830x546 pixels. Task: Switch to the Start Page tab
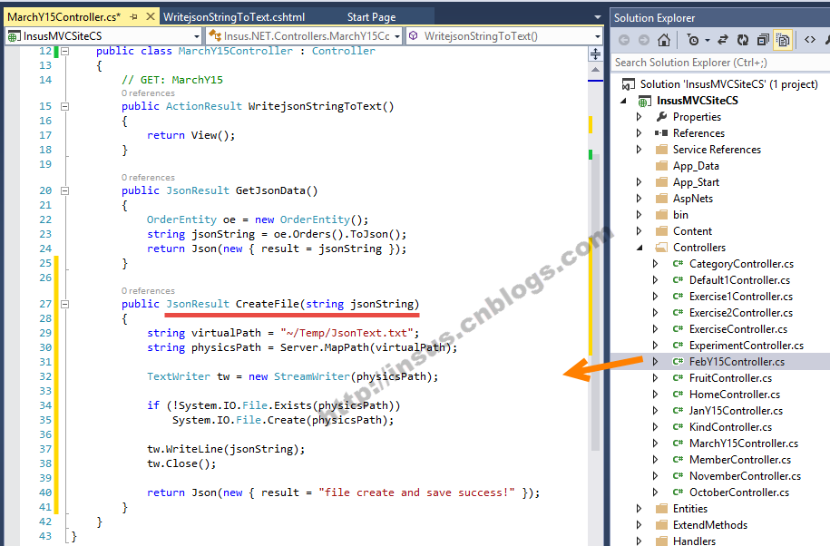pos(371,17)
